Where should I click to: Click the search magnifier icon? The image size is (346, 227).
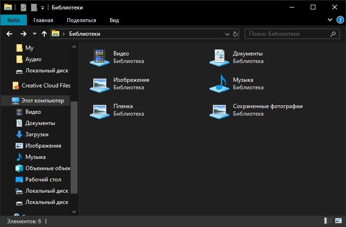tap(333, 34)
